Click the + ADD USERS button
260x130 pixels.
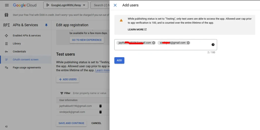tap(68, 79)
